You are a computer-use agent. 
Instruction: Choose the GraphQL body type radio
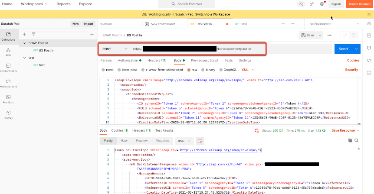(221, 69)
